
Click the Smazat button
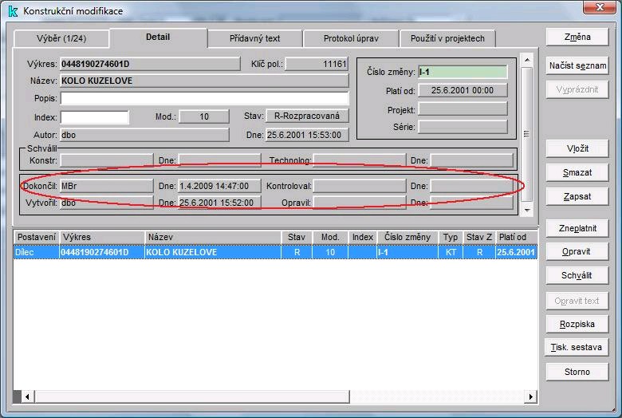577,172
